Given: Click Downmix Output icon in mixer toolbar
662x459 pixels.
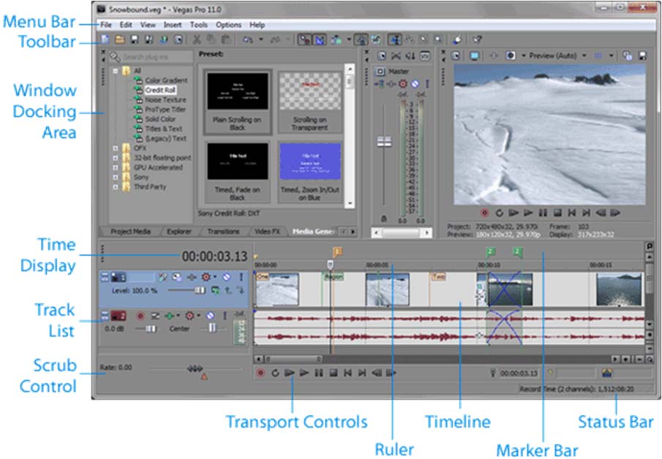Looking at the screenshot, I should click(396, 56).
